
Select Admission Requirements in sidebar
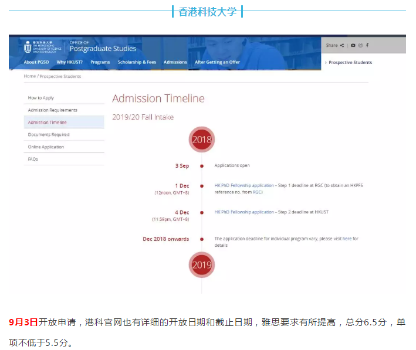[x=64, y=110]
